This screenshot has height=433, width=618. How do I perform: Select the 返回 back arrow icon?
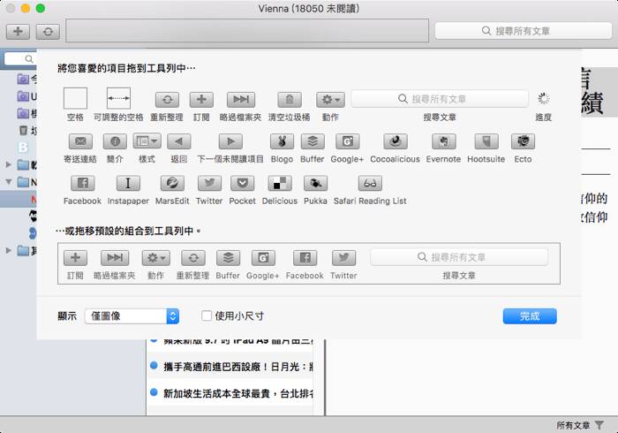point(179,141)
